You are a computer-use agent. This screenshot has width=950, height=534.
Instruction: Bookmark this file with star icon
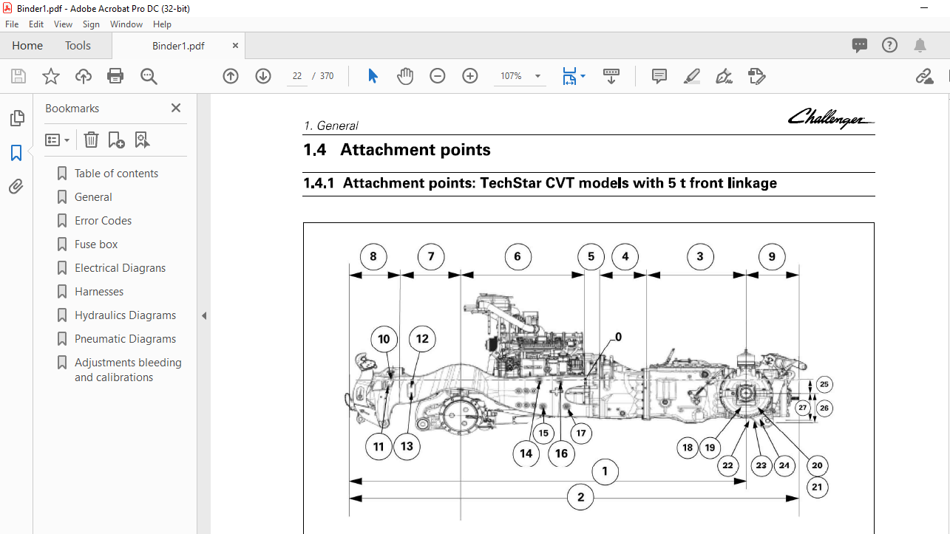[x=51, y=76]
